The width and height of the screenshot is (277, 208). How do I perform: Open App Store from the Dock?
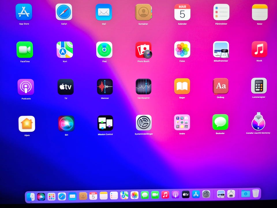196,194
